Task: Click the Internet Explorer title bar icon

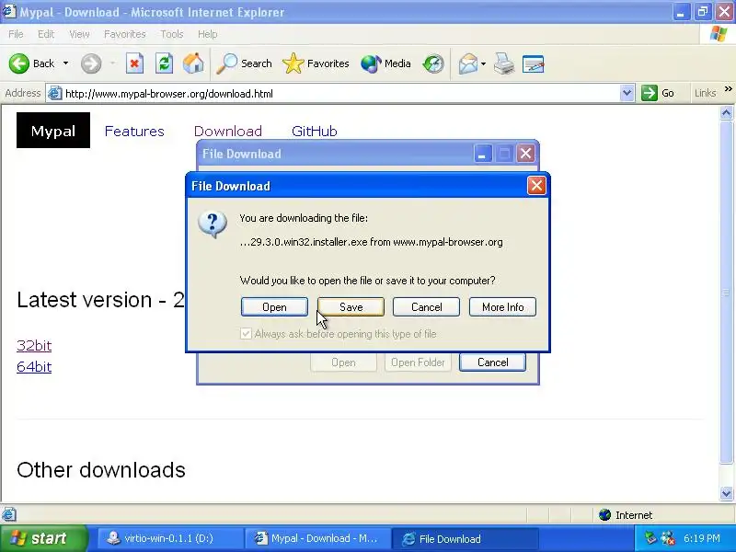Action: click(9, 11)
